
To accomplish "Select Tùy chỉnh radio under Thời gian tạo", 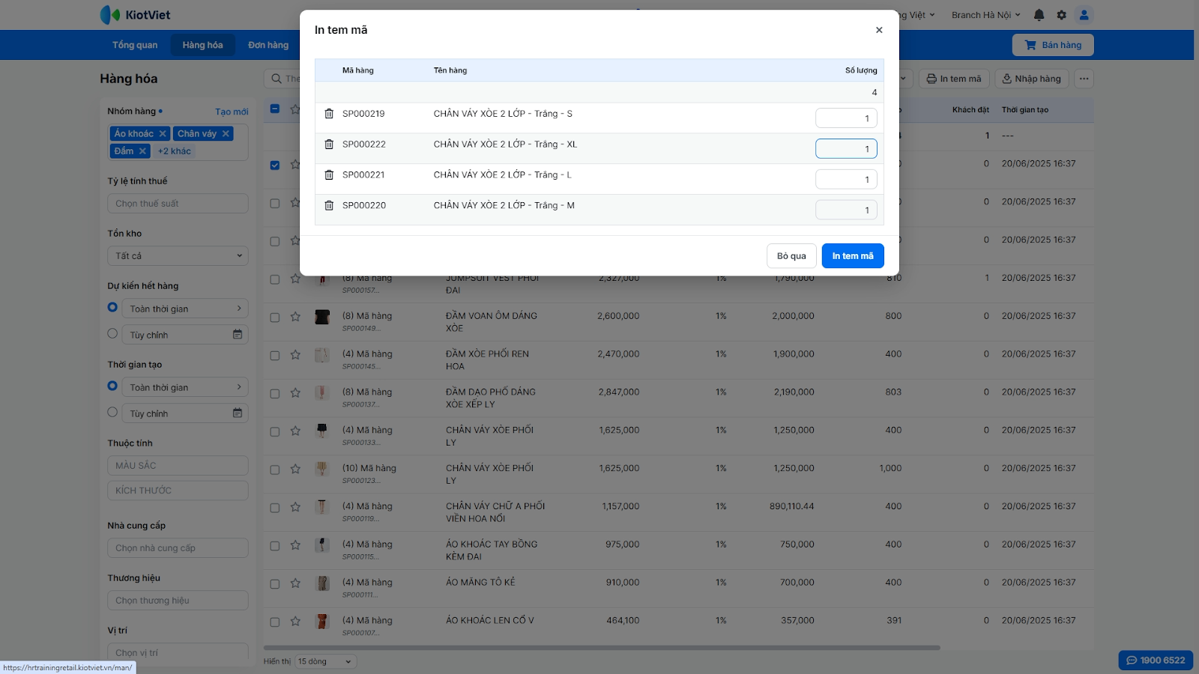I will tap(112, 413).
